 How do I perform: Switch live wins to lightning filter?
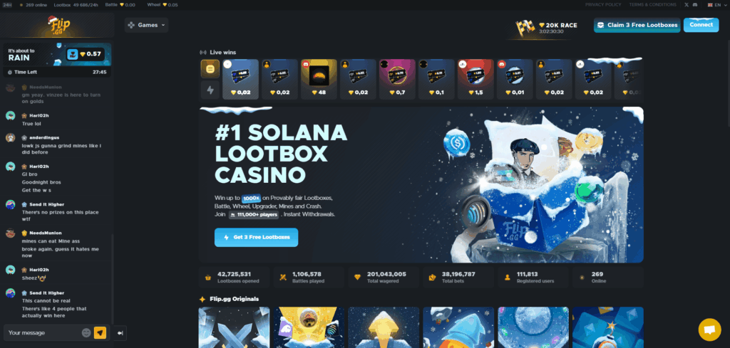(x=210, y=90)
